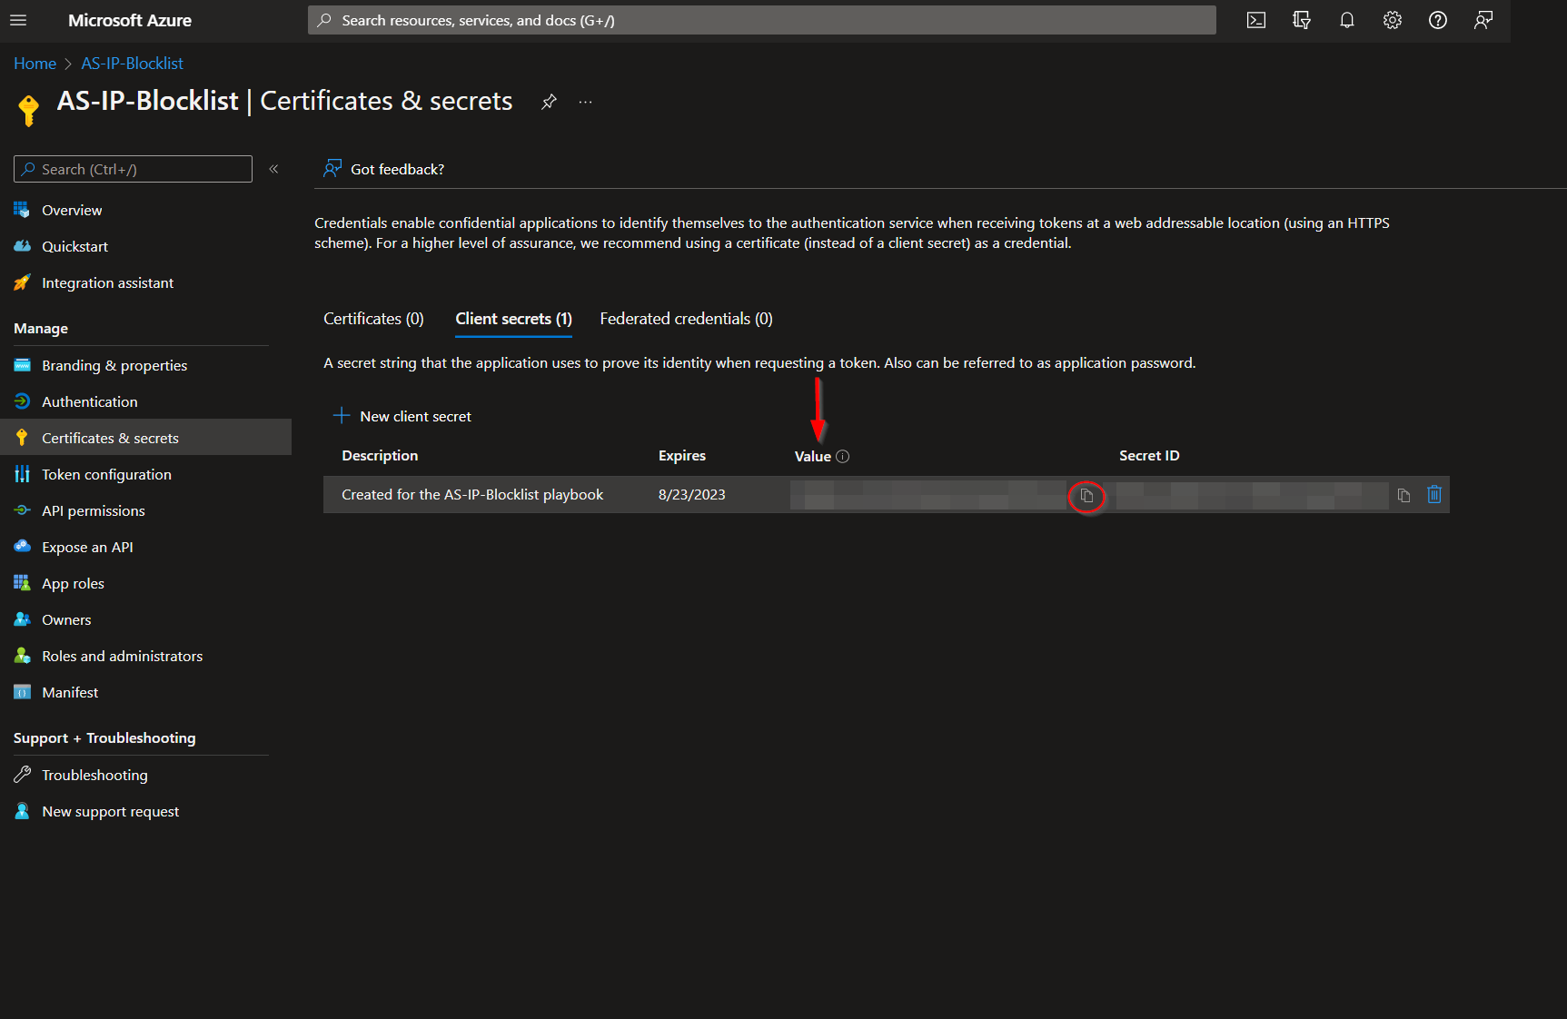
Task: Click the Troubleshooting wrench icon
Action: click(22, 775)
